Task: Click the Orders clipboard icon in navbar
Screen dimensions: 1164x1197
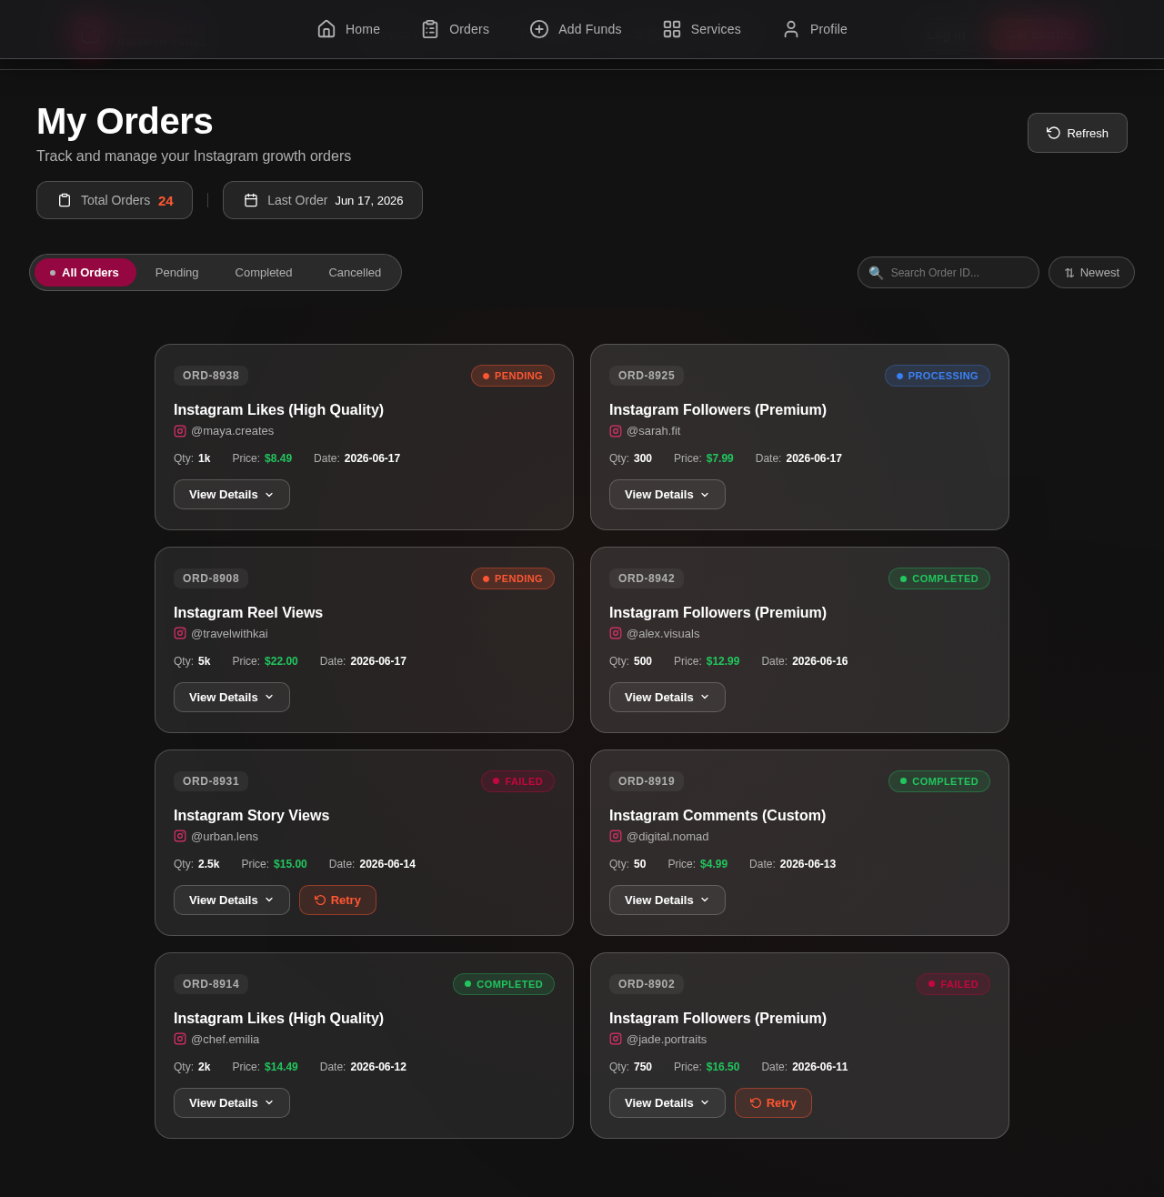Action: click(x=430, y=29)
